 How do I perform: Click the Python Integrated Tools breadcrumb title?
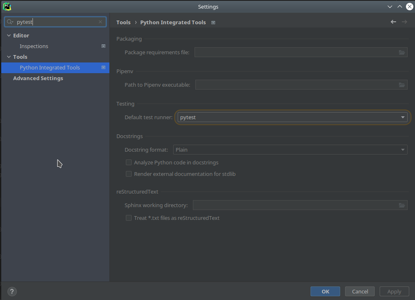173,23
